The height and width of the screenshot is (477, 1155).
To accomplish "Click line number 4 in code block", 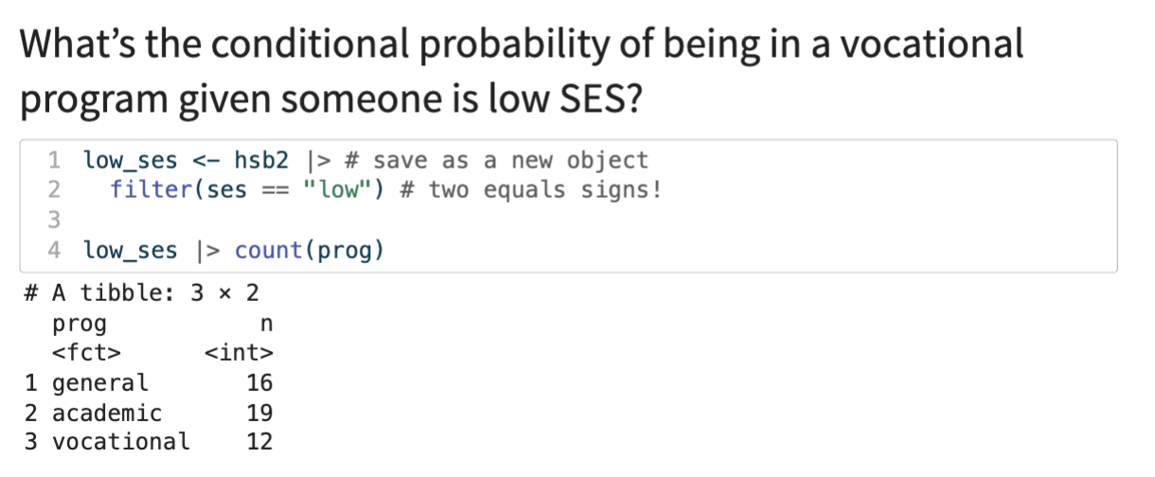I will pyautogui.click(x=55, y=251).
